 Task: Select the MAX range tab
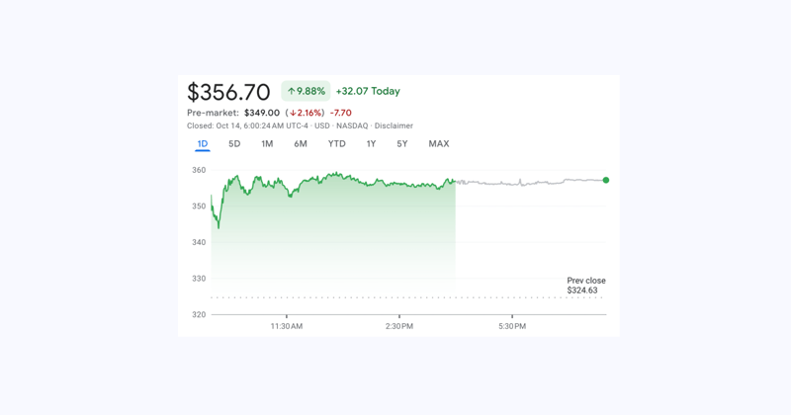[x=439, y=144]
